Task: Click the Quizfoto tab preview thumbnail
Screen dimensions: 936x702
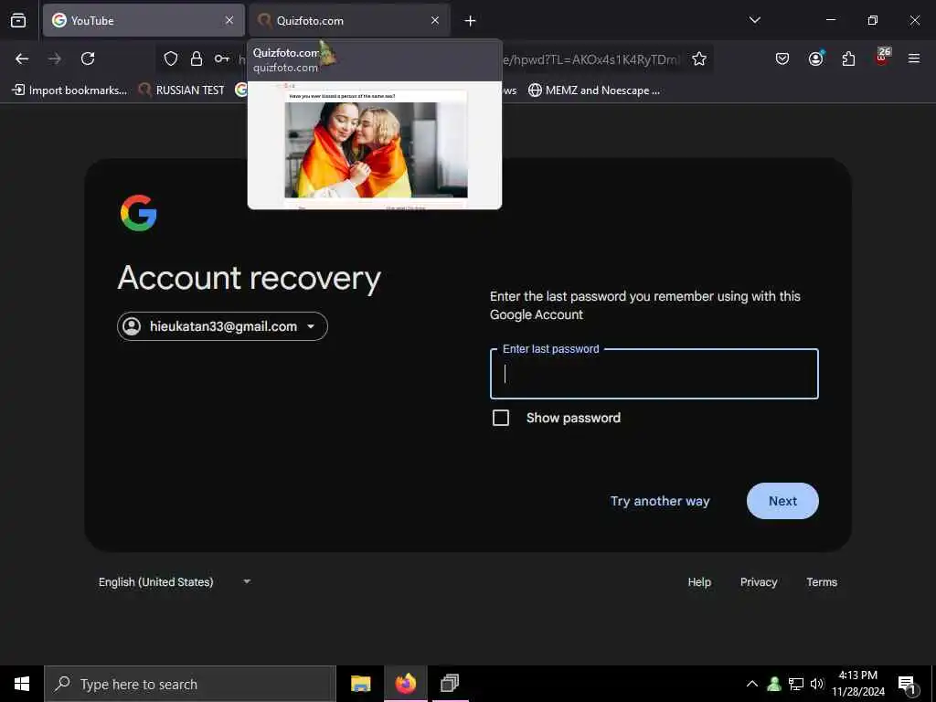Action: (375, 145)
